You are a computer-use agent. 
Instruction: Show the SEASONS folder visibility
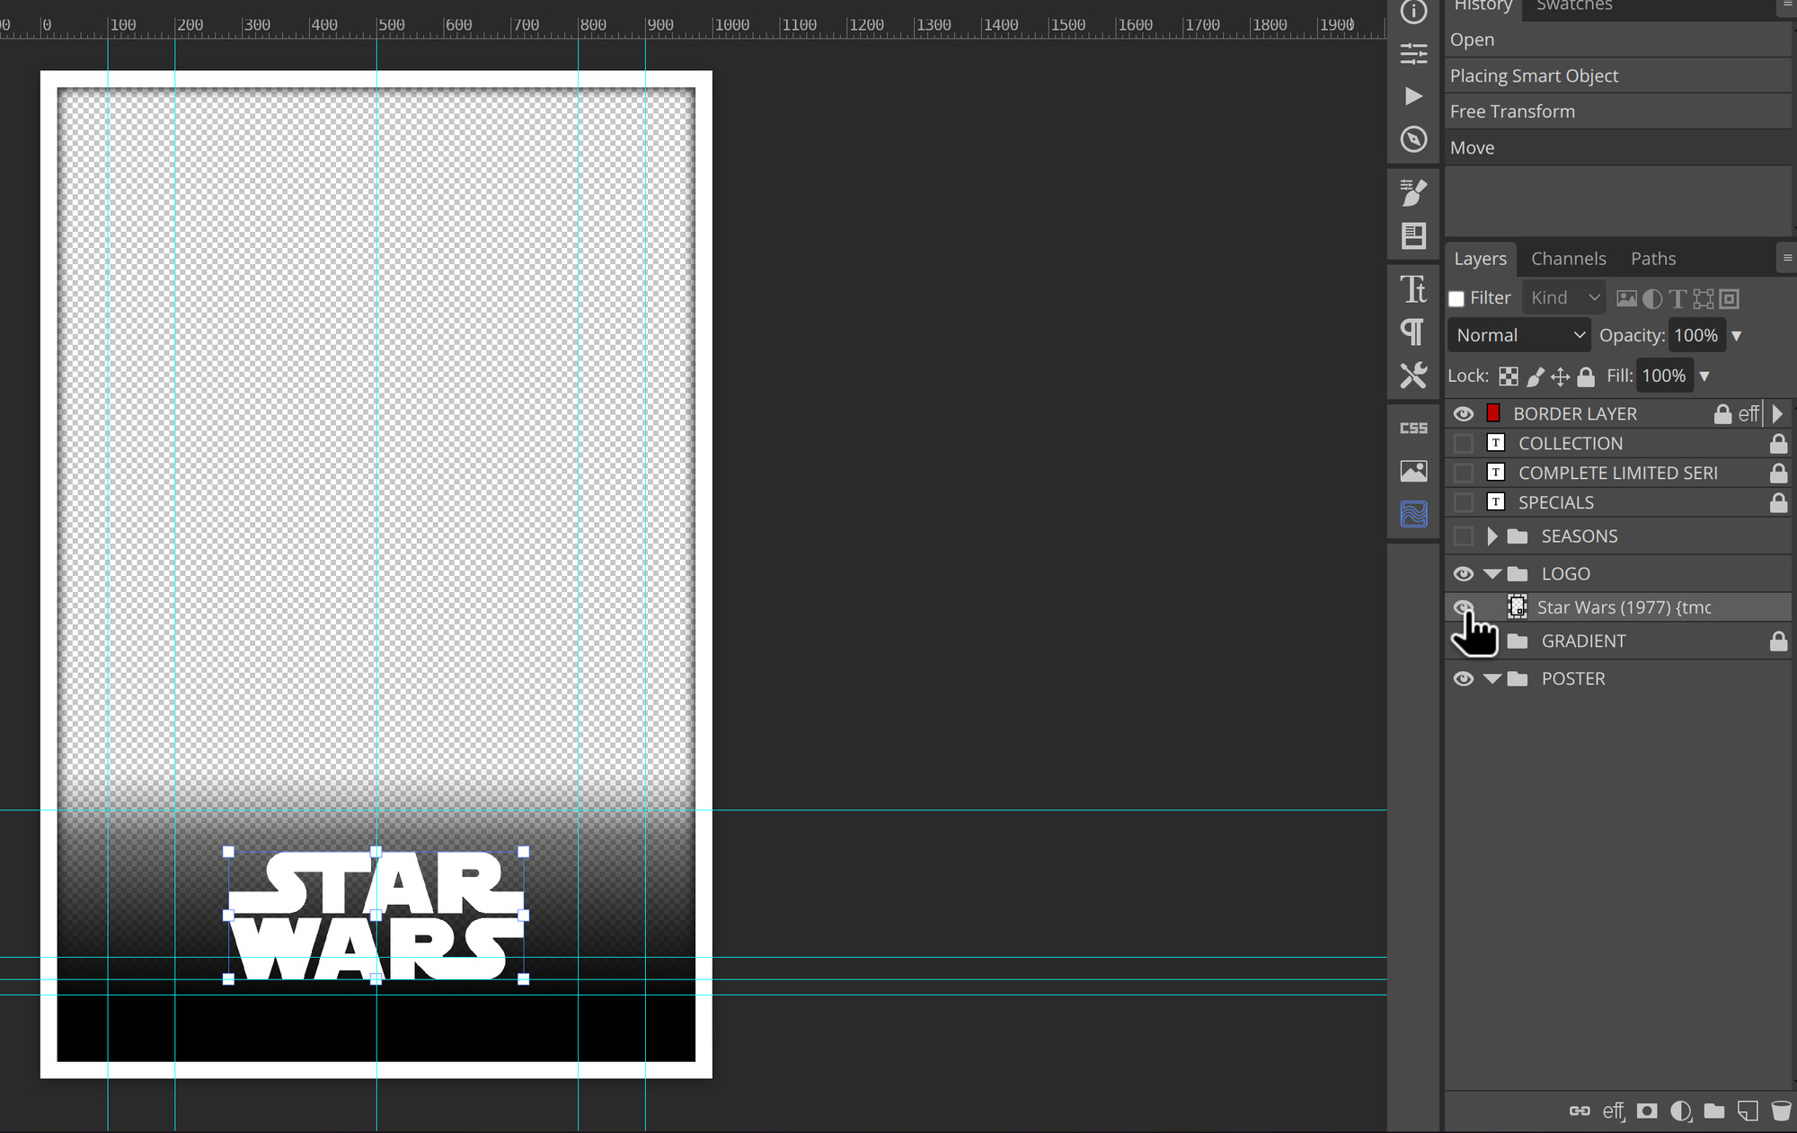[x=1464, y=536]
